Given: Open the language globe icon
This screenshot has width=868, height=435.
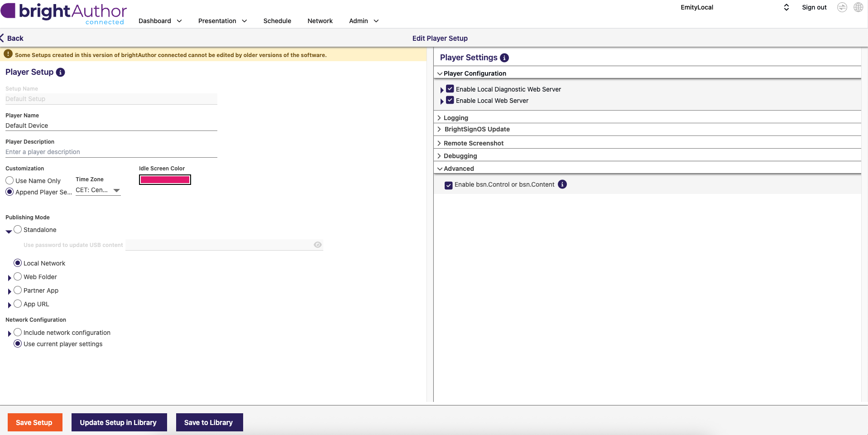Looking at the screenshot, I should (x=858, y=7).
